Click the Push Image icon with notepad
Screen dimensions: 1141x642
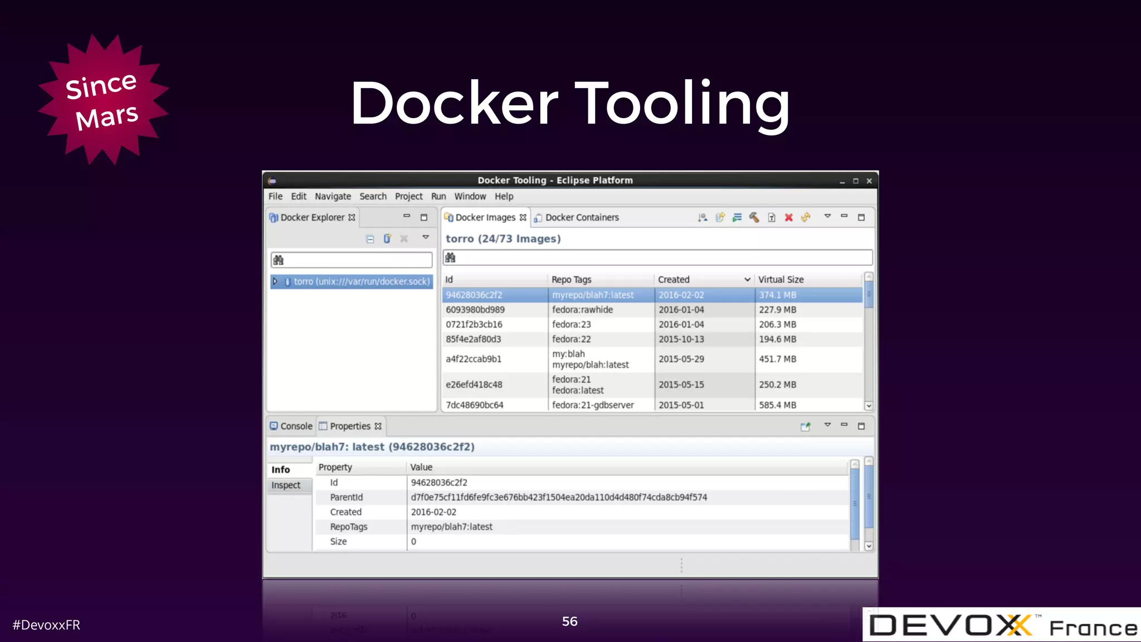720,217
